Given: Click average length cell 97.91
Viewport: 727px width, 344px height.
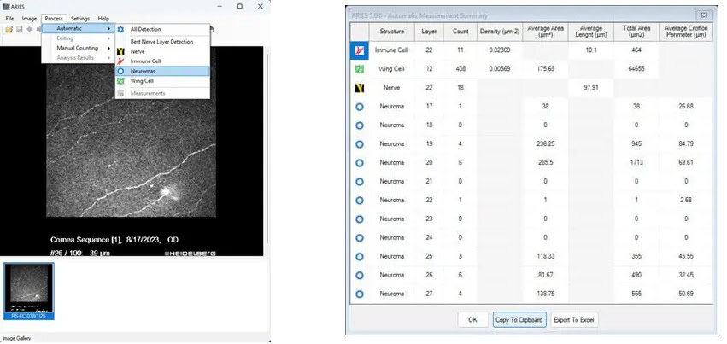Looking at the screenshot, I should point(590,88).
